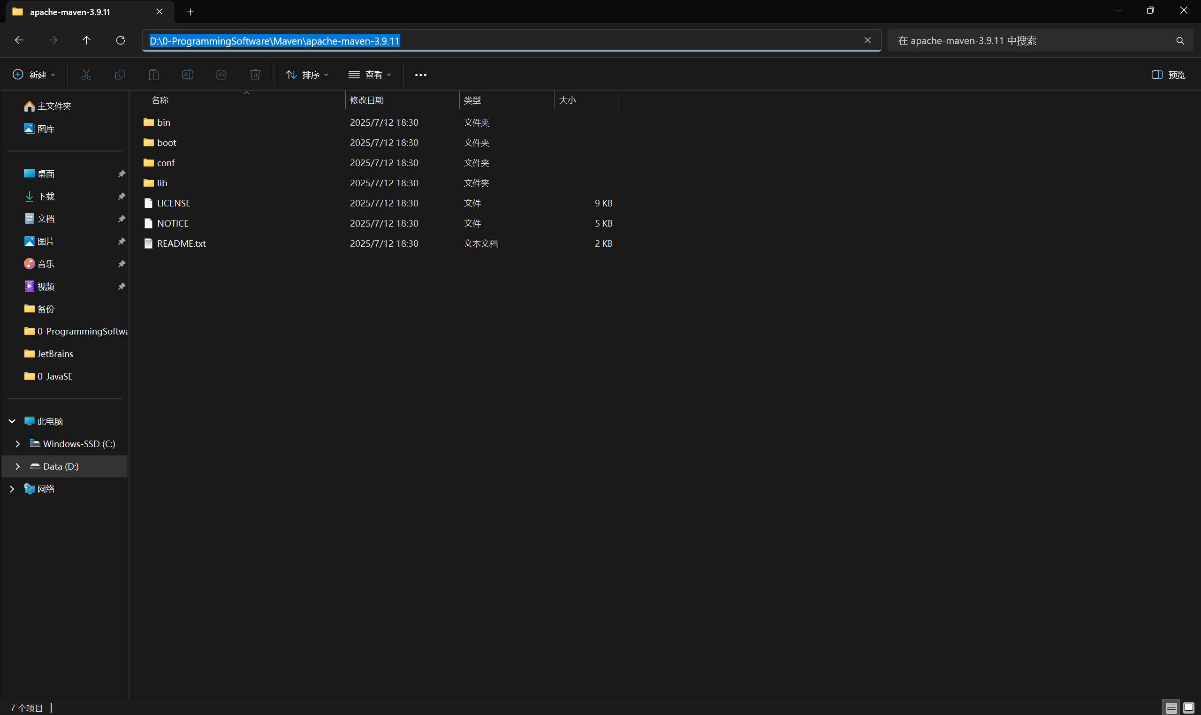Click the Copy icon in toolbar
Viewport: 1201px width, 715px height.
120,75
